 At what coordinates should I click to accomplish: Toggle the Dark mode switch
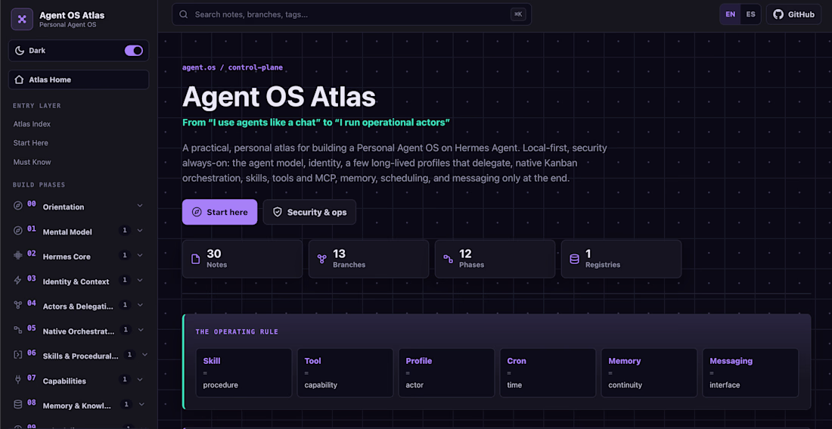pos(134,51)
